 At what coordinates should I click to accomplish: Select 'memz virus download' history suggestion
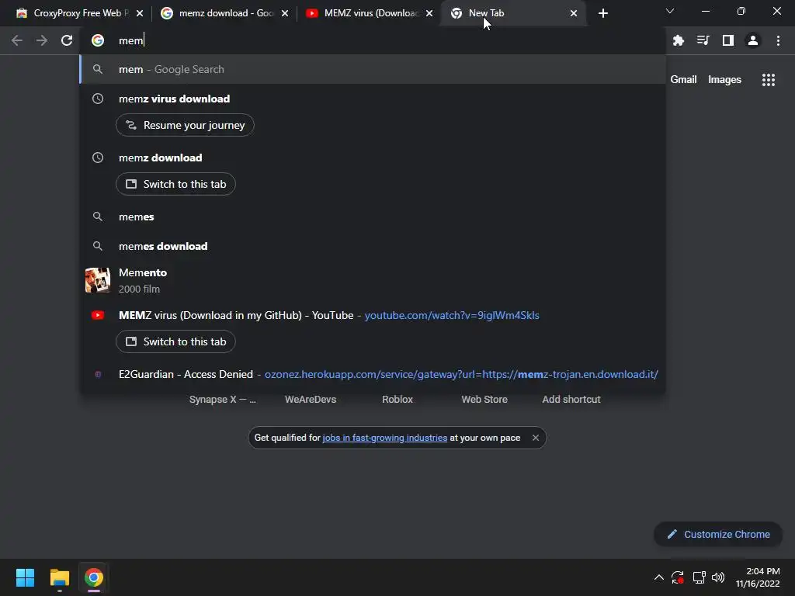[373, 99]
